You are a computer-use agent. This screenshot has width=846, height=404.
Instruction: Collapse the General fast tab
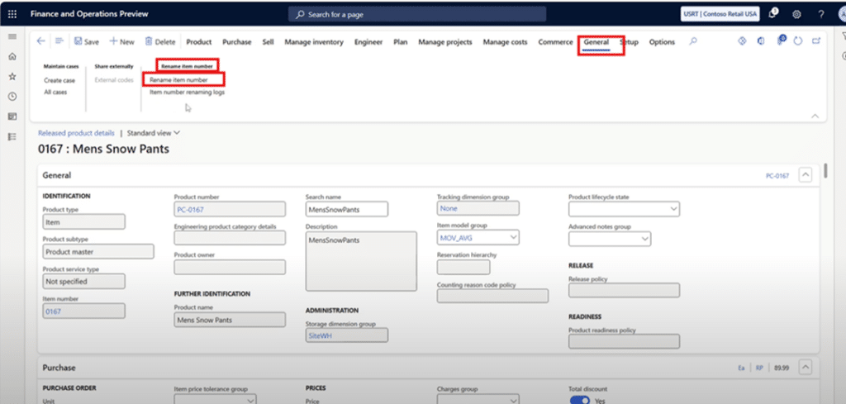(x=806, y=175)
